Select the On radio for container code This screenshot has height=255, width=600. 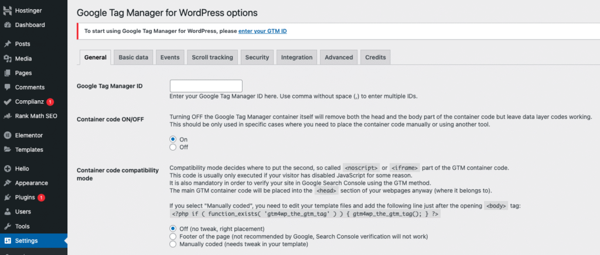coord(173,140)
